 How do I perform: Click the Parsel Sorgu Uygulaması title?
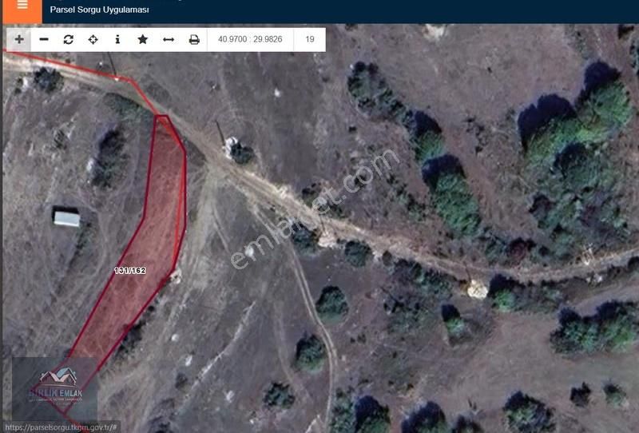coord(99,10)
